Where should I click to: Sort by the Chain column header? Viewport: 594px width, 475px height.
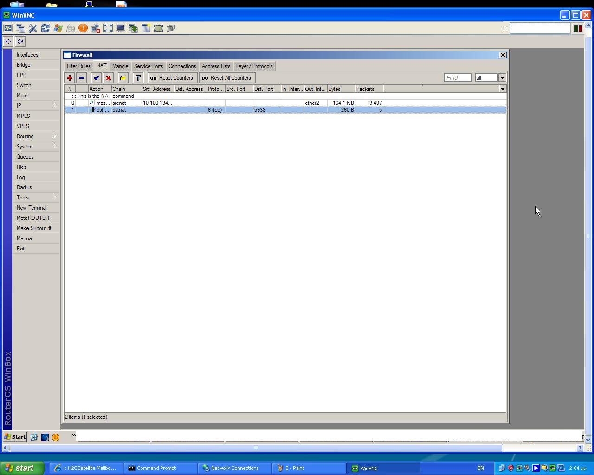[126, 89]
